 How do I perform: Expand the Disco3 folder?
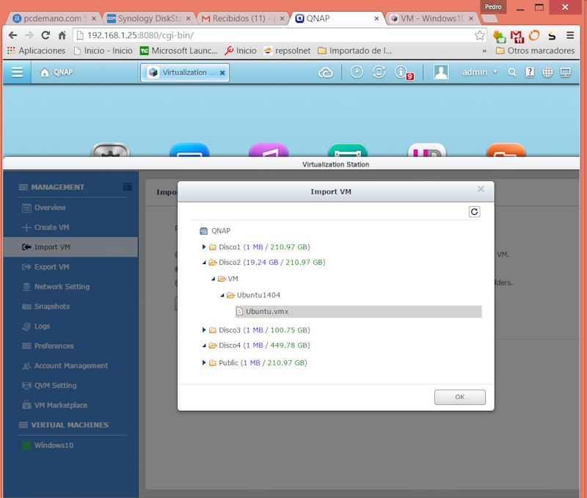point(204,329)
